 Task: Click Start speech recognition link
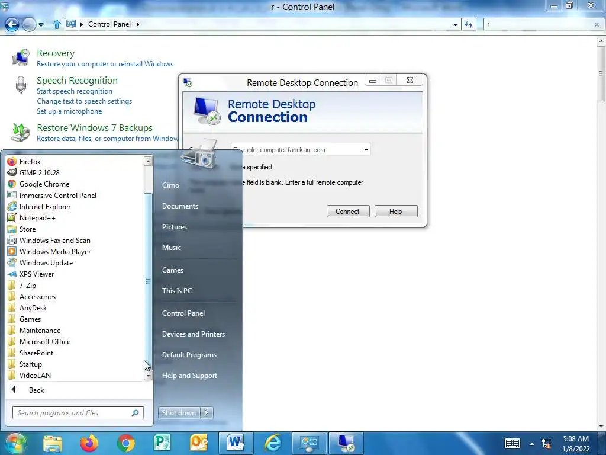pyautogui.click(x=75, y=91)
